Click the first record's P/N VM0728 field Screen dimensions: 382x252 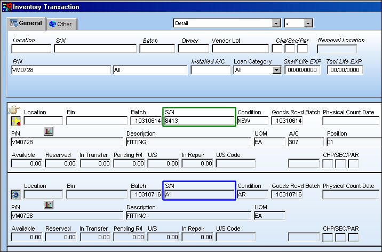click(x=67, y=142)
